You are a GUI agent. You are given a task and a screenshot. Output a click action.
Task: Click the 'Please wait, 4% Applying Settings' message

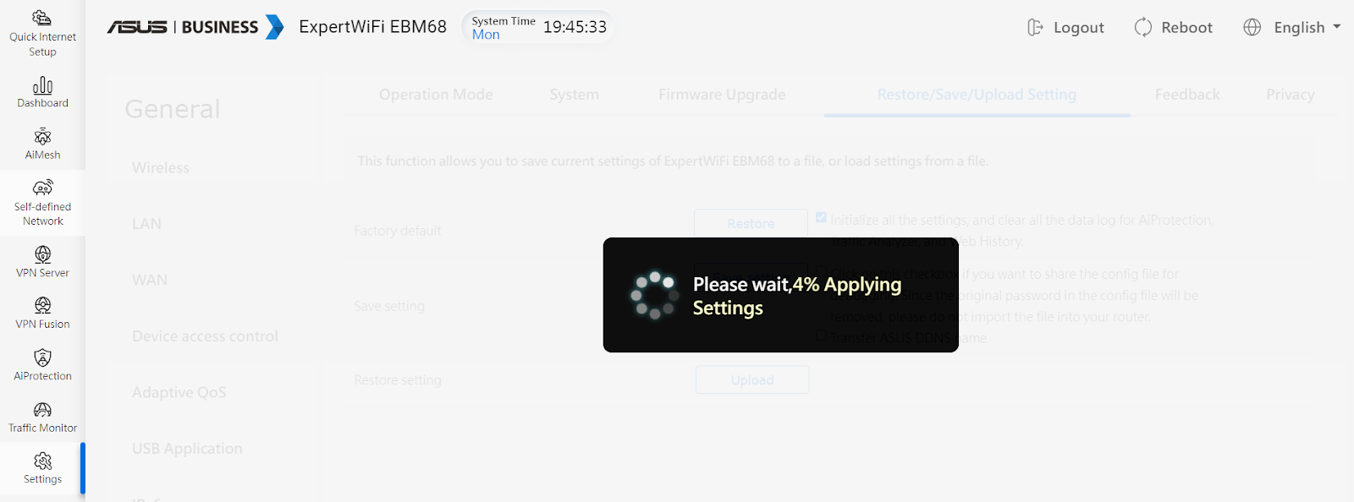[797, 296]
